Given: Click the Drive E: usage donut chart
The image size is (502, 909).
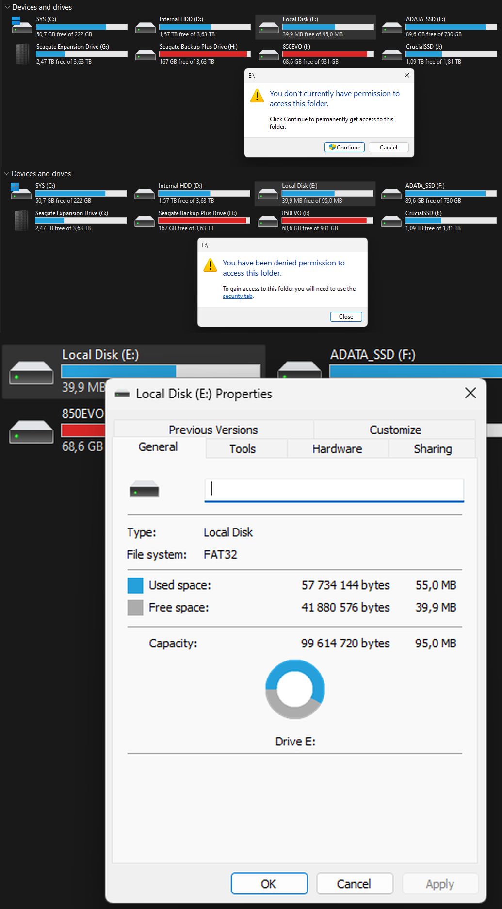Looking at the screenshot, I should click(x=295, y=689).
